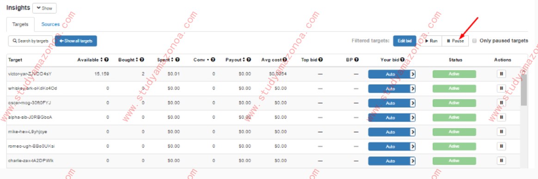Open help icon next to Available header
Screen dimensions: 538x179
click(107, 60)
